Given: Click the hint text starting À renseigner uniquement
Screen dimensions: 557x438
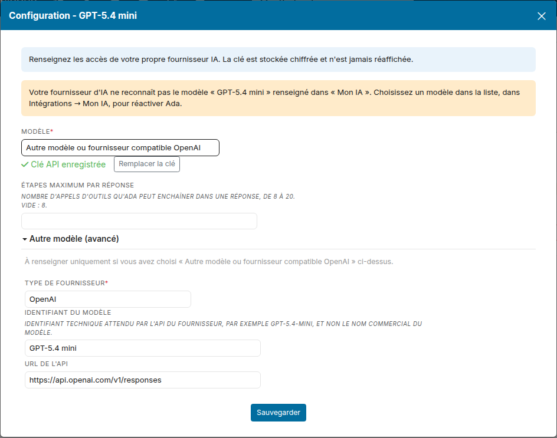Looking at the screenshot, I should 208,262.
